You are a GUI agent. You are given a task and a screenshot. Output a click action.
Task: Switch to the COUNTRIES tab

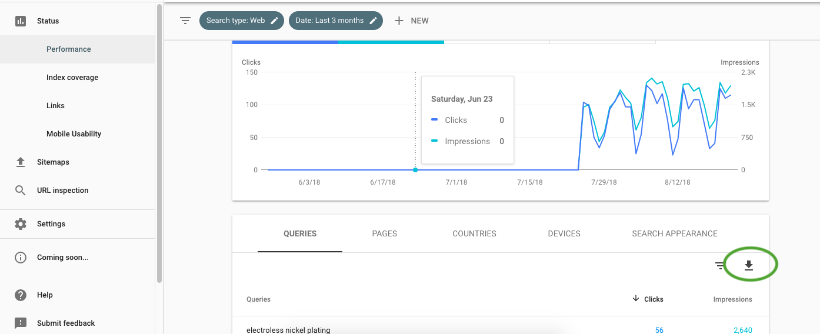click(x=474, y=234)
